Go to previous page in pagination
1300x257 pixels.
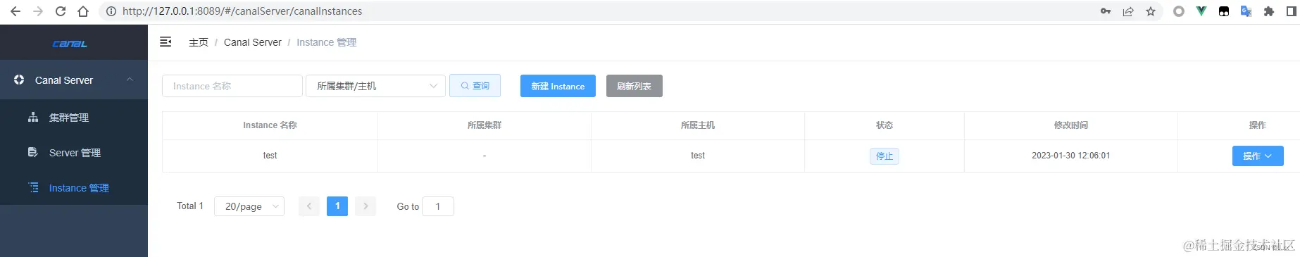pos(309,206)
